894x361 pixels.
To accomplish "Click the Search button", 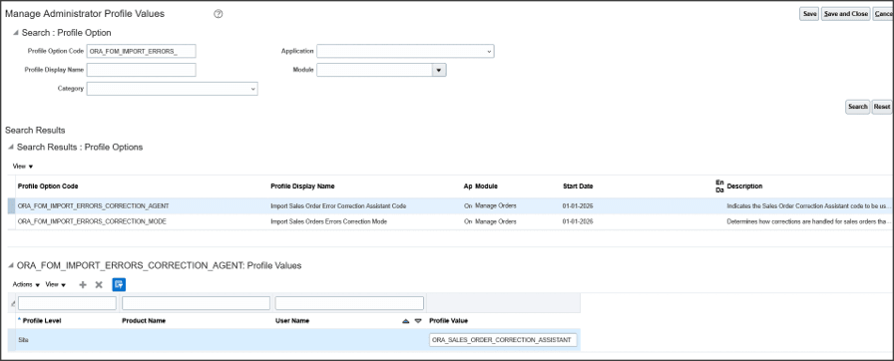I will click(x=857, y=107).
